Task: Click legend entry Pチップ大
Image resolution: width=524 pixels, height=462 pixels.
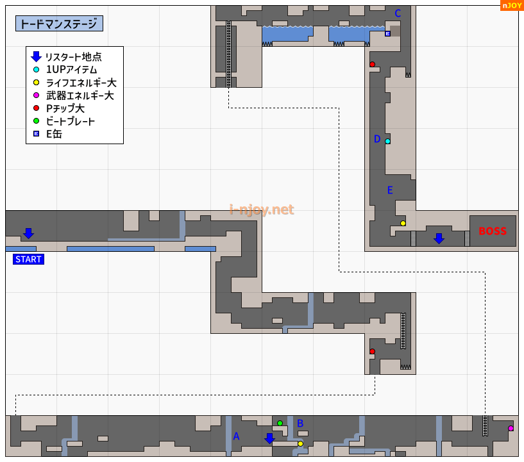Action: coord(65,108)
